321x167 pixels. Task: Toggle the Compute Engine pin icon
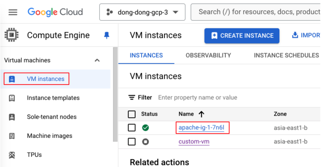click(107, 35)
